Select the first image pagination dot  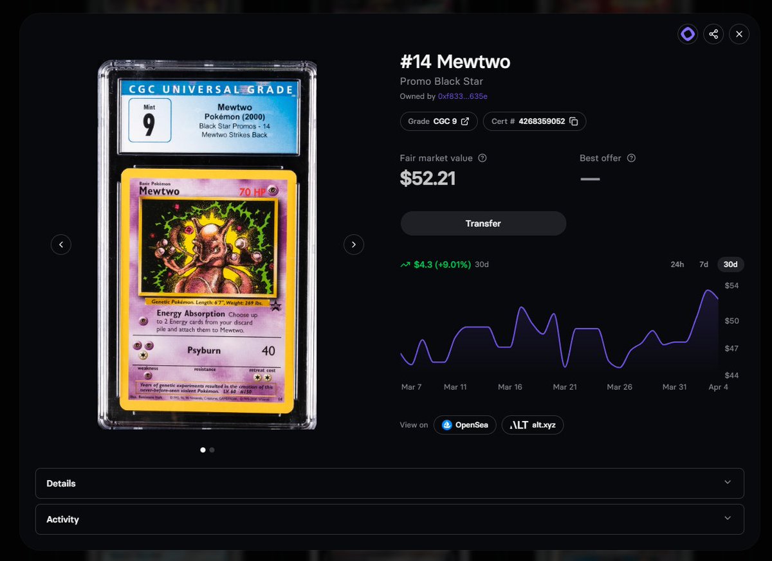[203, 450]
